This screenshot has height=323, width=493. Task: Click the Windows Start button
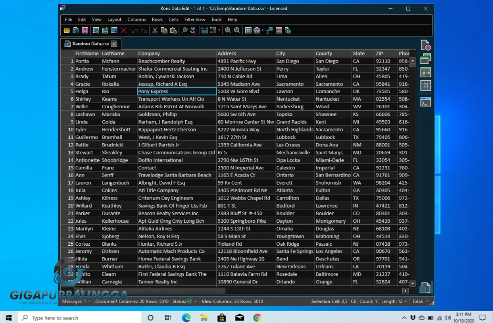tap(9, 318)
